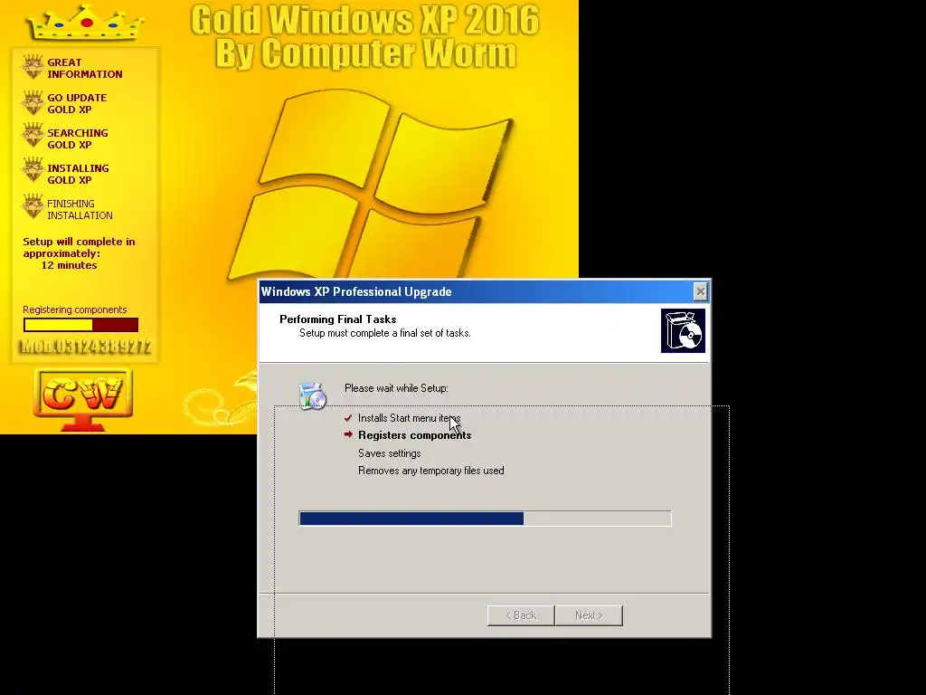Click the CW monitor logo

click(x=83, y=400)
